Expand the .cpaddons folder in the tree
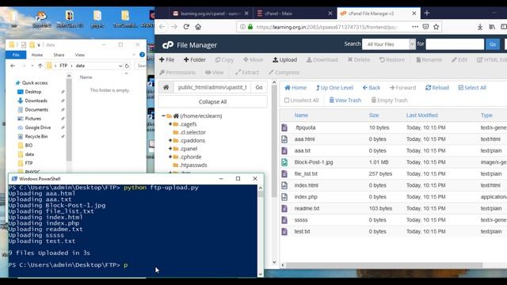 [x=170, y=141]
